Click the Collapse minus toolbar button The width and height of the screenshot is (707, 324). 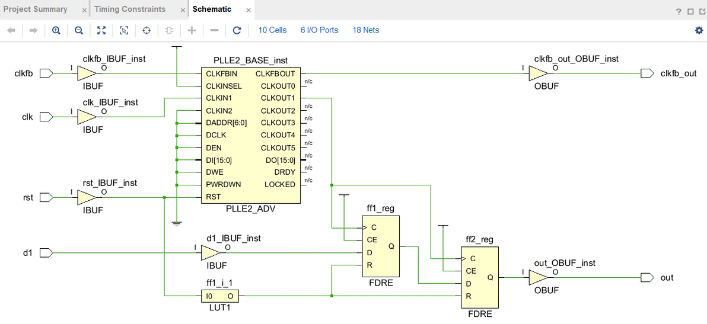click(x=215, y=30)
